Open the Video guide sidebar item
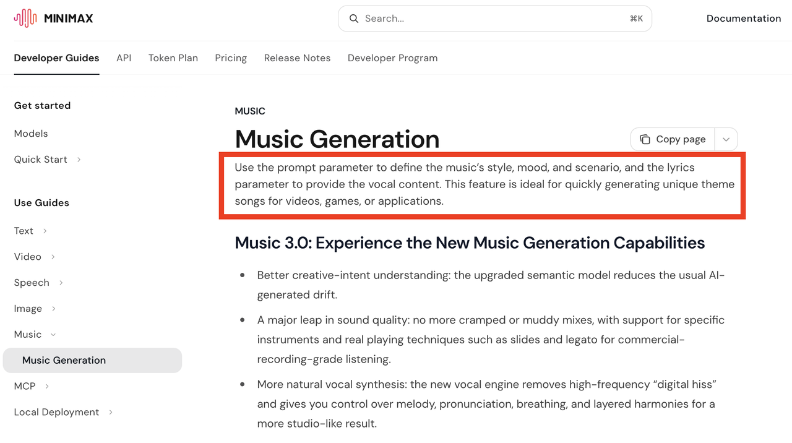Image resolution: width=792 pixels, height=443 pixels. 28,257
